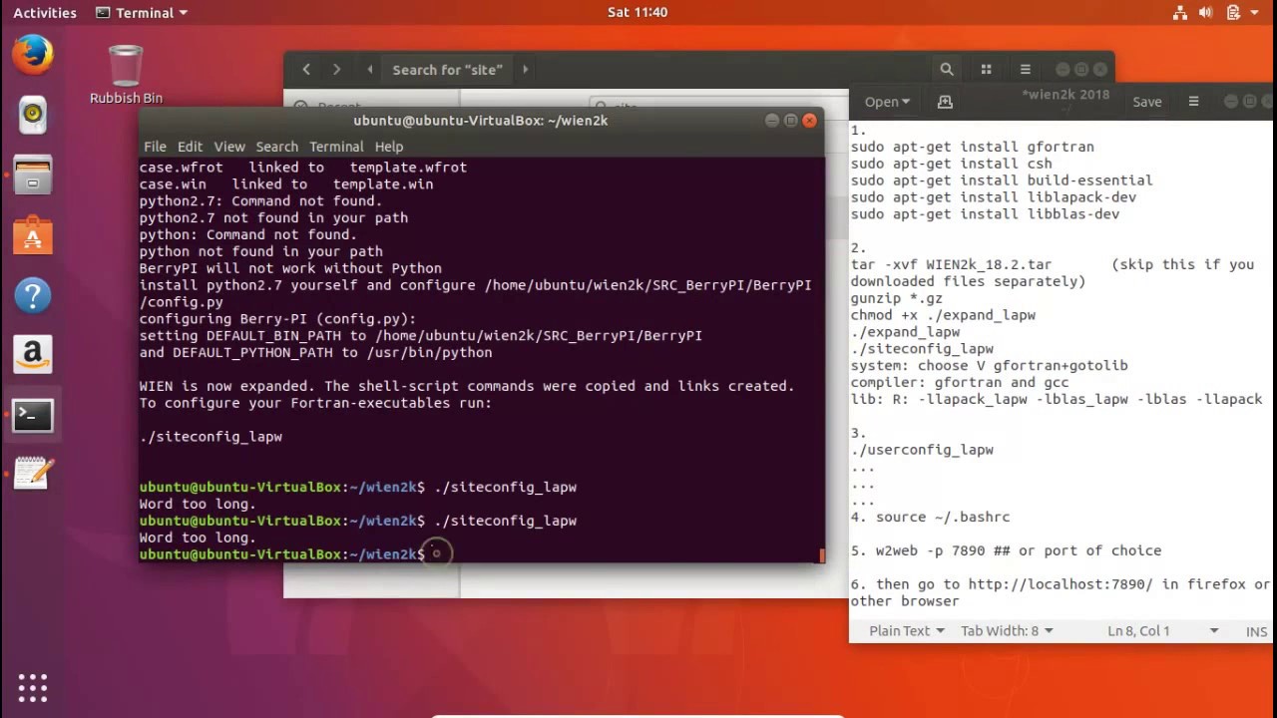1277x718 pixels.
Task: Click "compiler: gfortran and gcc" line
Action: click(959, 382)
